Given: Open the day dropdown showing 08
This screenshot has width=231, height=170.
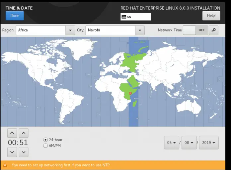Looking at the screenshot, I should tap(189, 143).
